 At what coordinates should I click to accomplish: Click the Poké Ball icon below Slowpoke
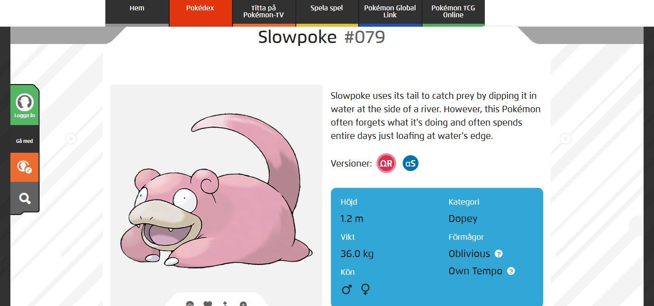[190, 304]
